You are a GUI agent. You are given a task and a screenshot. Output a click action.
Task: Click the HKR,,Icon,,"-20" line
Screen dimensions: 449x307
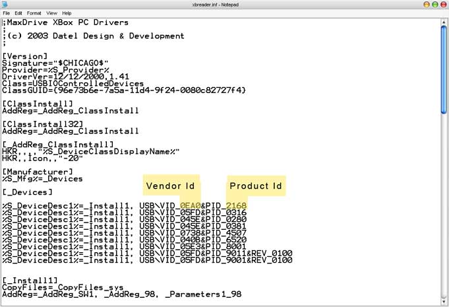pyautogui.click(x=43, y=158)
